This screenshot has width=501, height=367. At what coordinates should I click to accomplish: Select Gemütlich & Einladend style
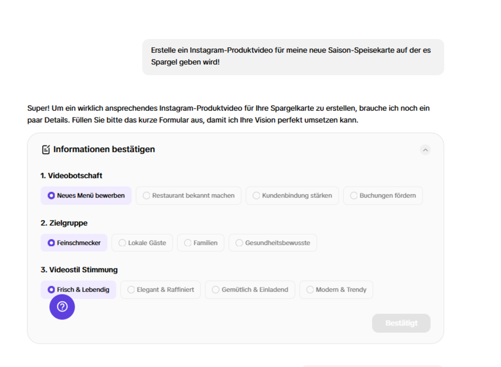(250, 290)
